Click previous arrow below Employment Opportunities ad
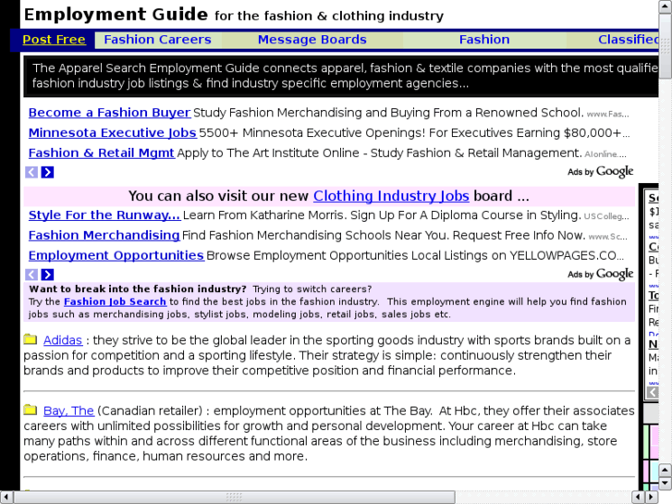 [31, 275]
